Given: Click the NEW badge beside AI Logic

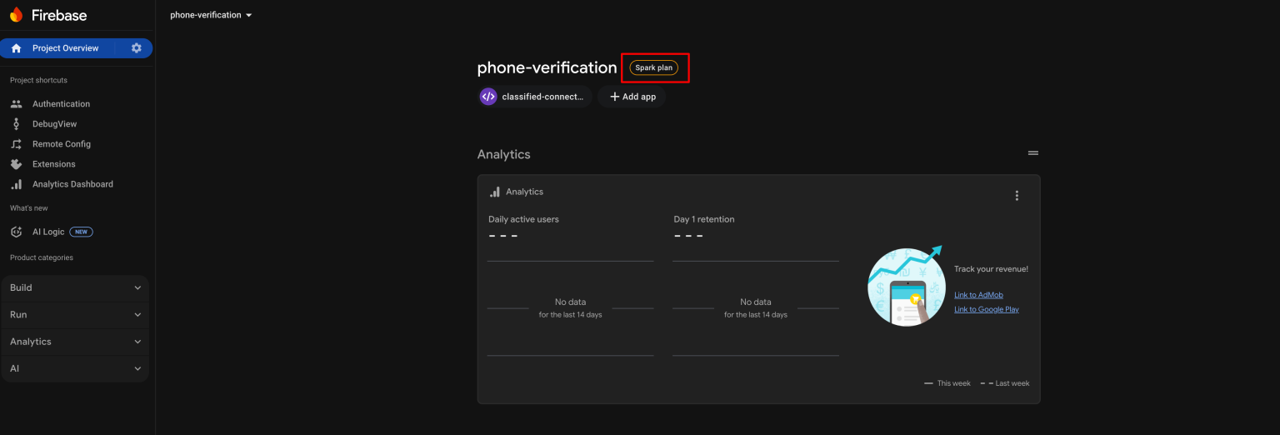Looking at the screenshot, I should tap(81, 232).
